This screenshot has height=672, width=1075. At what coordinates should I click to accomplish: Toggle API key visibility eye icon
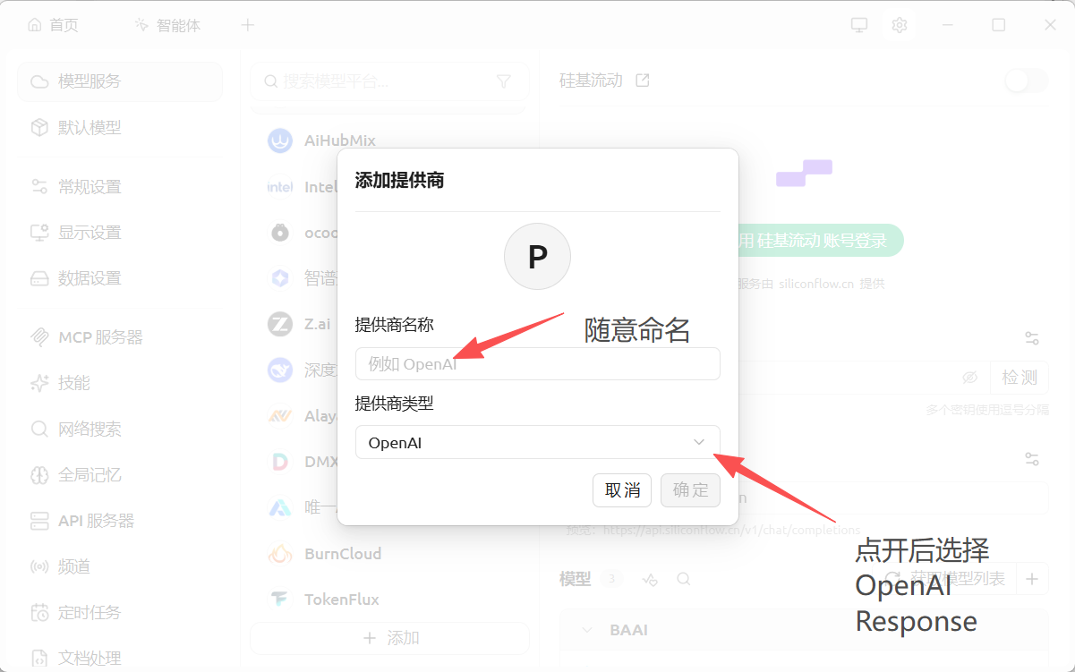pos(969,378)
